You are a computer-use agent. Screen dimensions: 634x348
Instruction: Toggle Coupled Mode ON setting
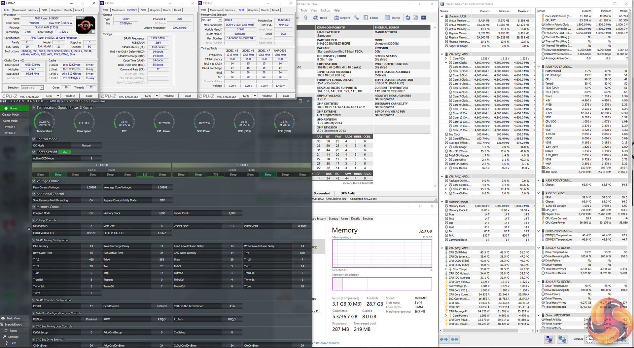pos(91,213)
